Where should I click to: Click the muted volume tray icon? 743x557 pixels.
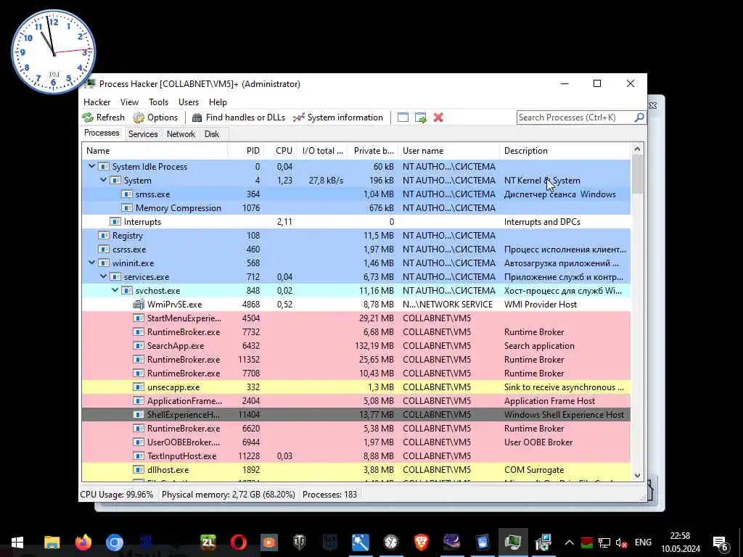[621, 542]
